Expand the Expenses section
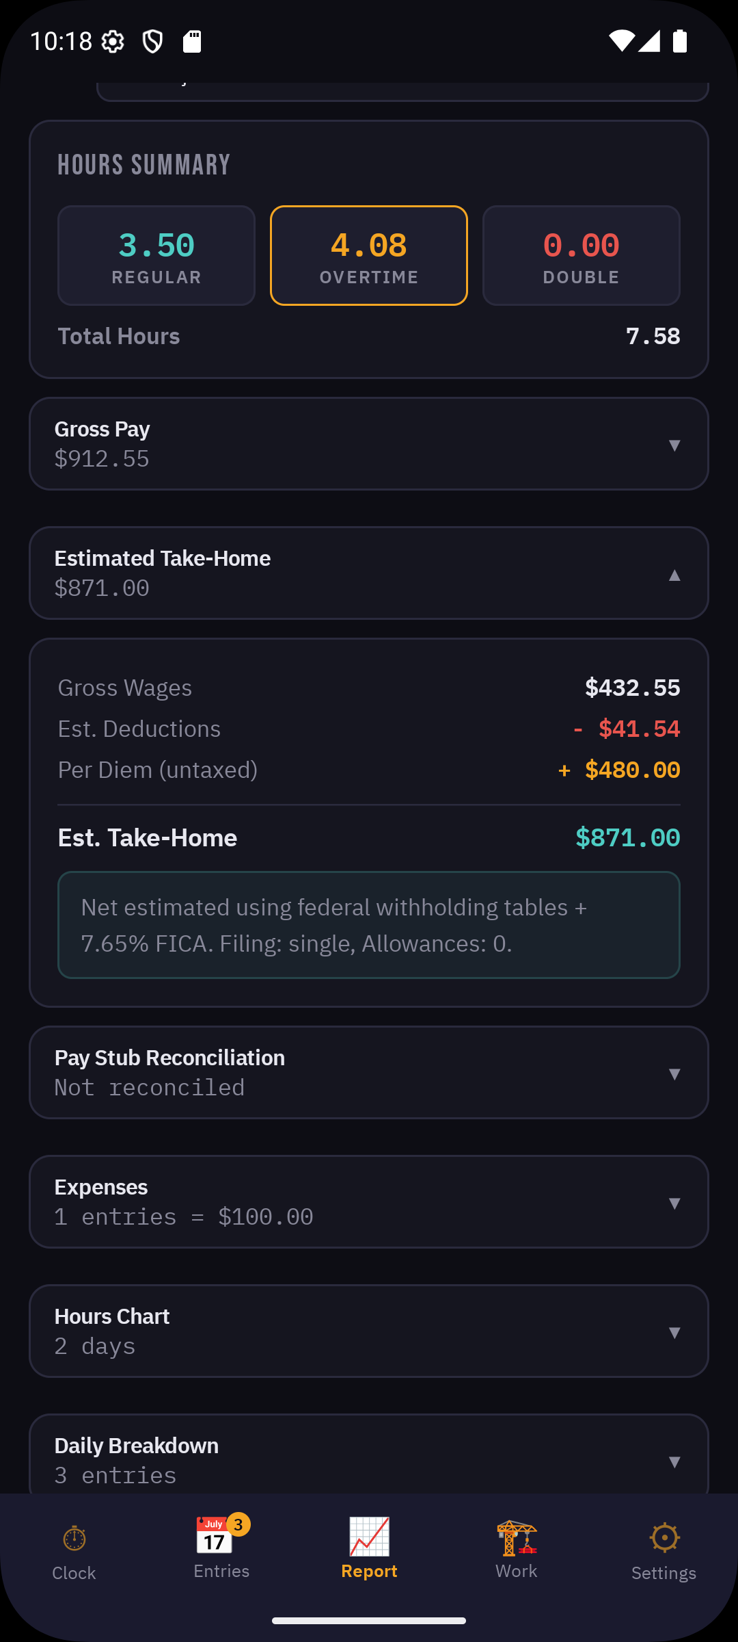Screen dimensions: 738x1642 pyautogui.click(x=369, y=1201)
